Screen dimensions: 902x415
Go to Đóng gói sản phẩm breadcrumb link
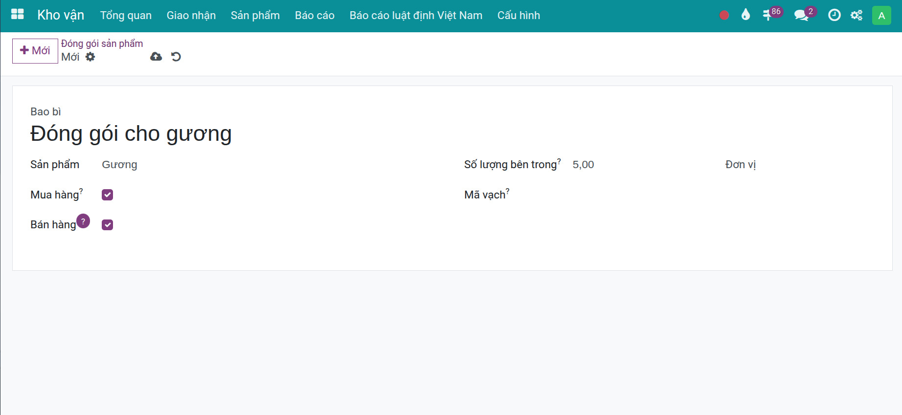pyautogui.click(x=102, y=44)
